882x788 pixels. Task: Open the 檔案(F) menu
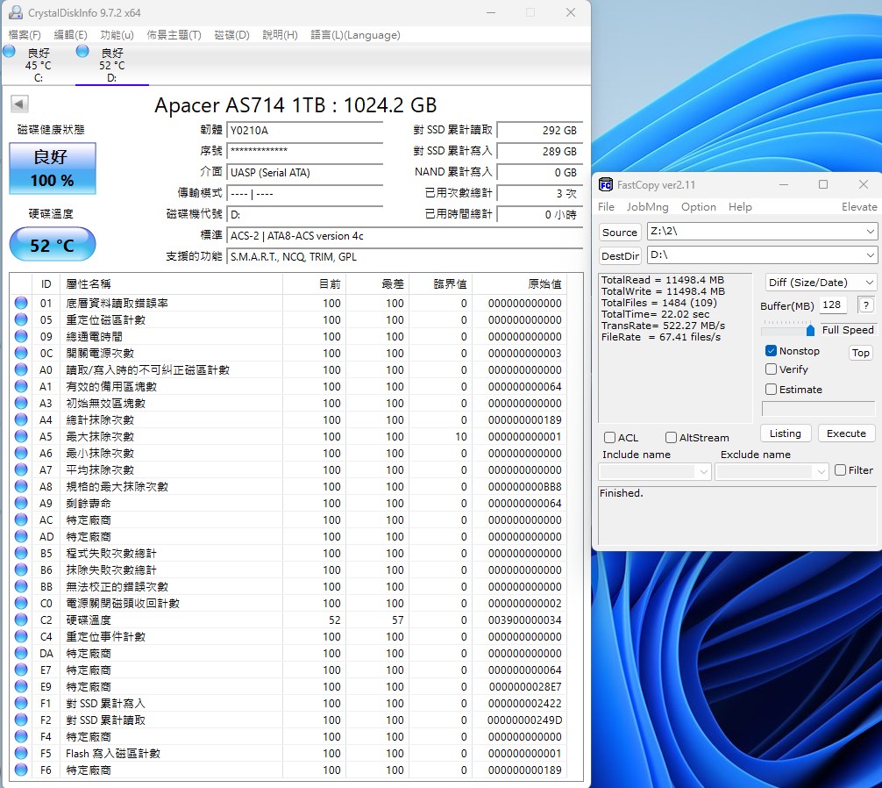coord(25,35)
